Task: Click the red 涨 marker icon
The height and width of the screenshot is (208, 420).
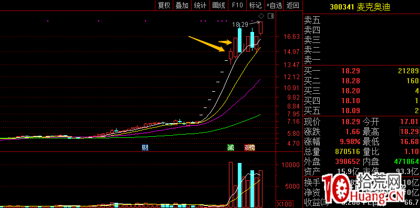Action: click(x=247, y=148)
